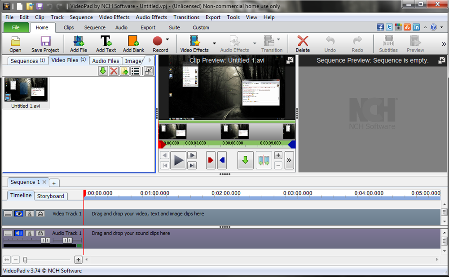The image size is (449, 277).
Task: Share via the StumbleUpon icon
Action: click(407, 27)
